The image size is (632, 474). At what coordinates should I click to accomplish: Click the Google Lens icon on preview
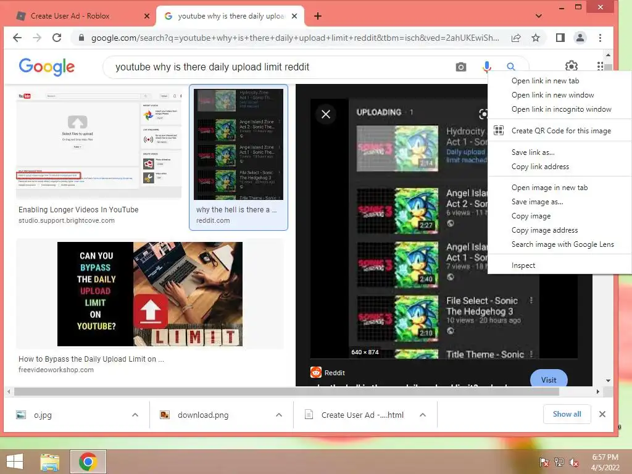(483, 114)
